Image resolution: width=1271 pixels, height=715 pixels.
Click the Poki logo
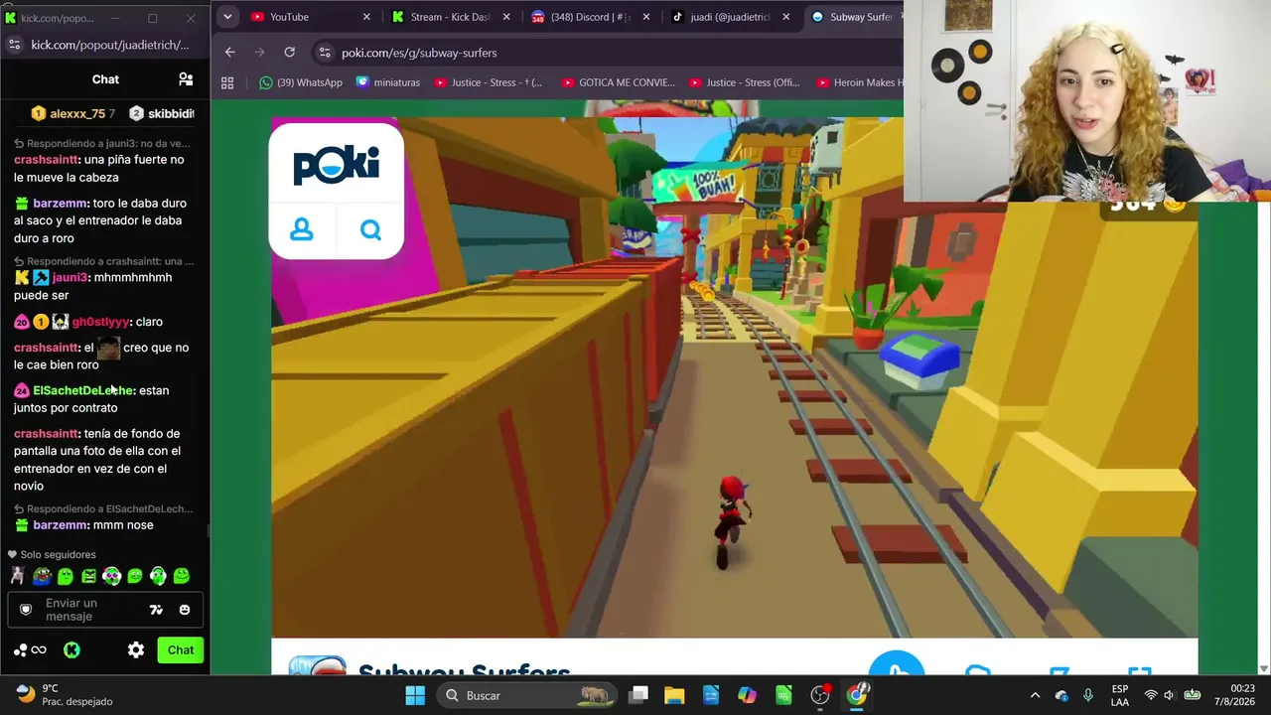click(336, 164)
